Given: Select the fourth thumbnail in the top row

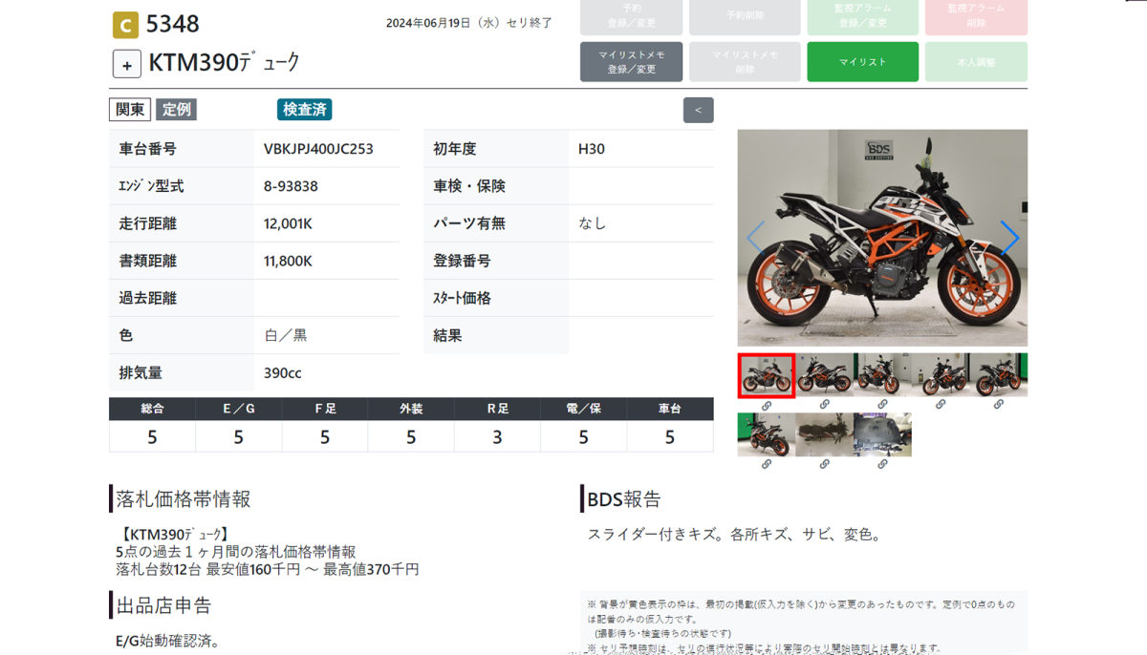Looking at the screenshot, I should [941, 375].
